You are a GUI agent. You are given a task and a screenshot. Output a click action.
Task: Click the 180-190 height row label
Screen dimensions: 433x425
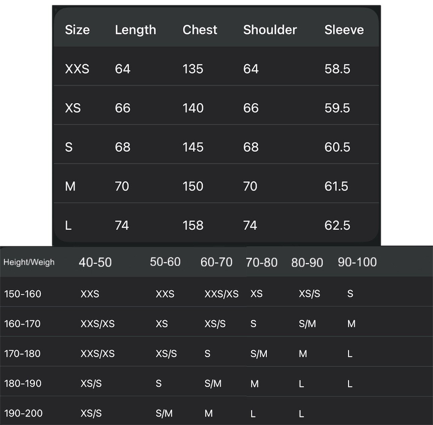click(22, 383)
